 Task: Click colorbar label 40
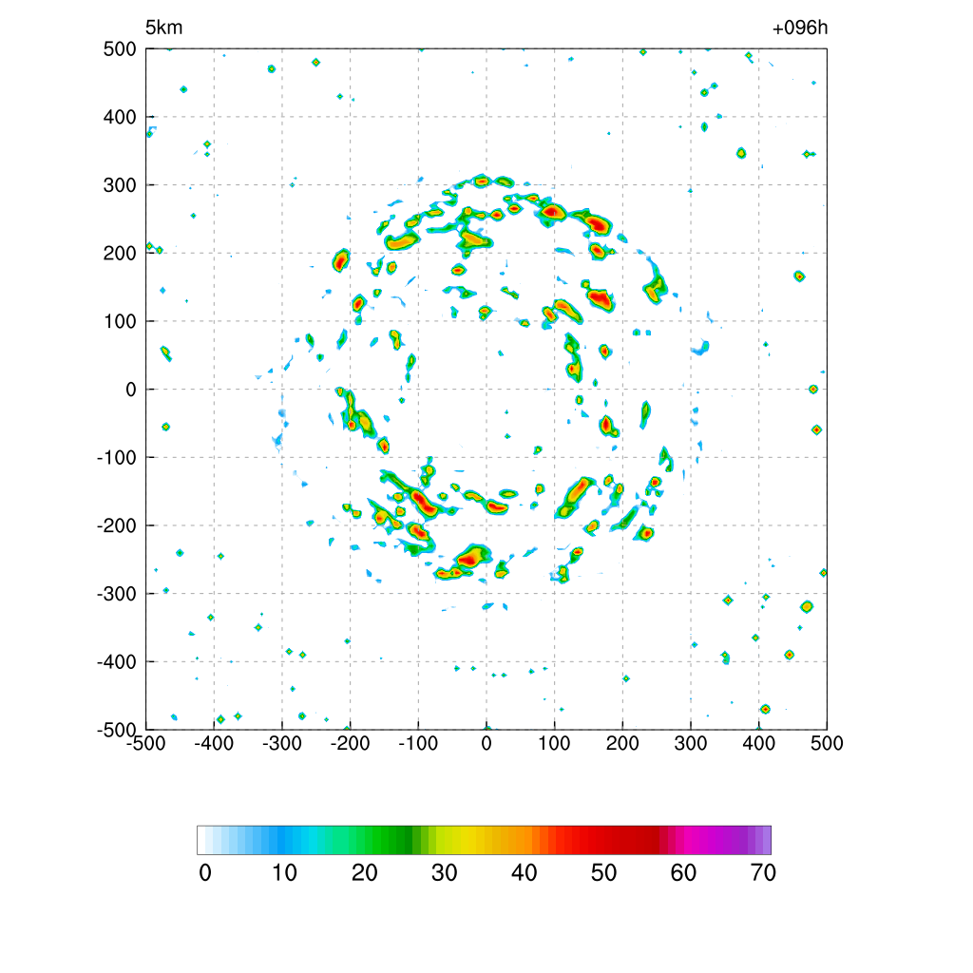(x=524, y=873)
